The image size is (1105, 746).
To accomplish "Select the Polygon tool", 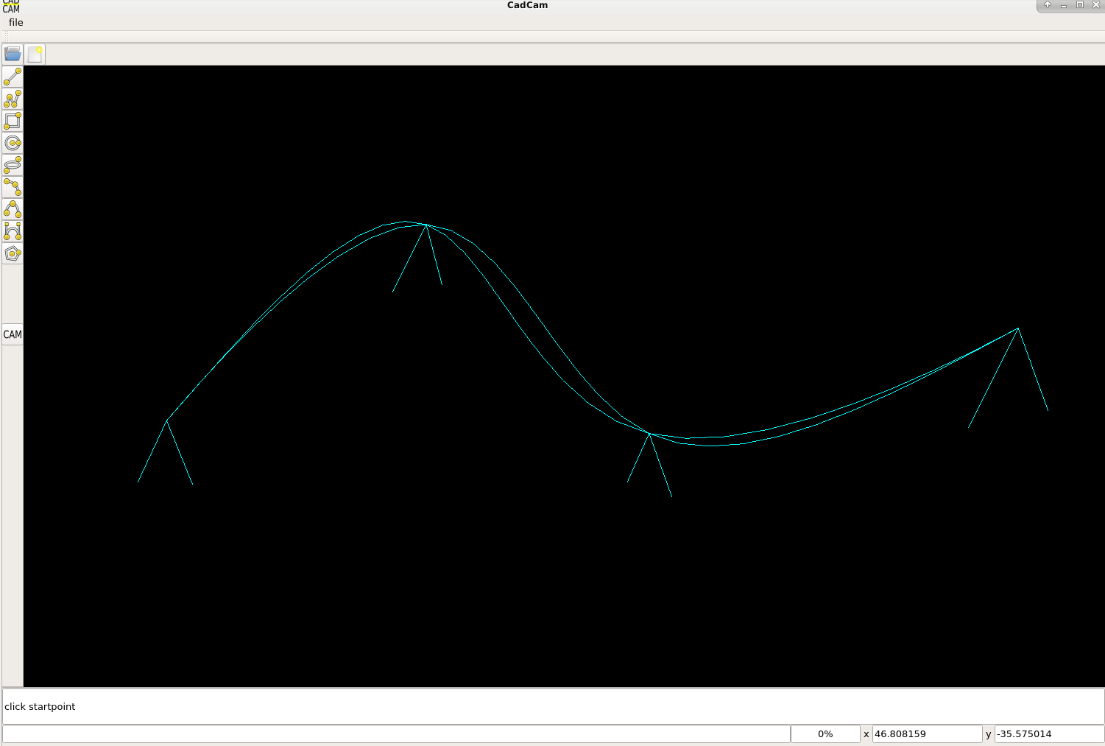I will pos(13,253).
